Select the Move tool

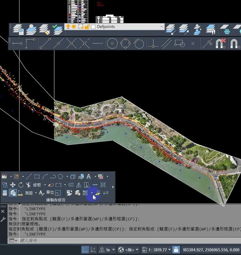point(13,185)
